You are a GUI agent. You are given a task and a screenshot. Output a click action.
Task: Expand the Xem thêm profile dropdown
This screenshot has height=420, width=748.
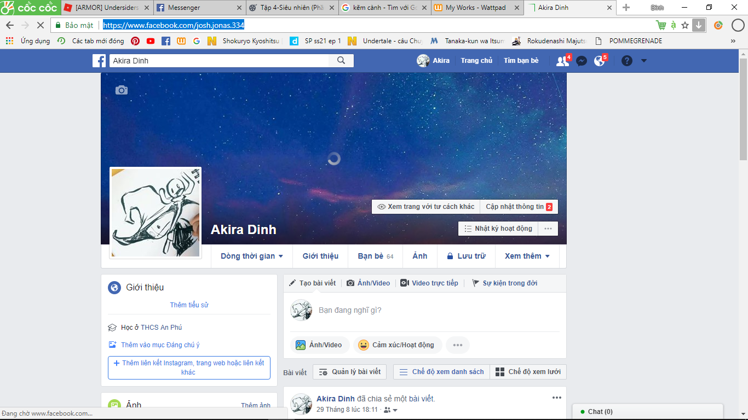527,256
